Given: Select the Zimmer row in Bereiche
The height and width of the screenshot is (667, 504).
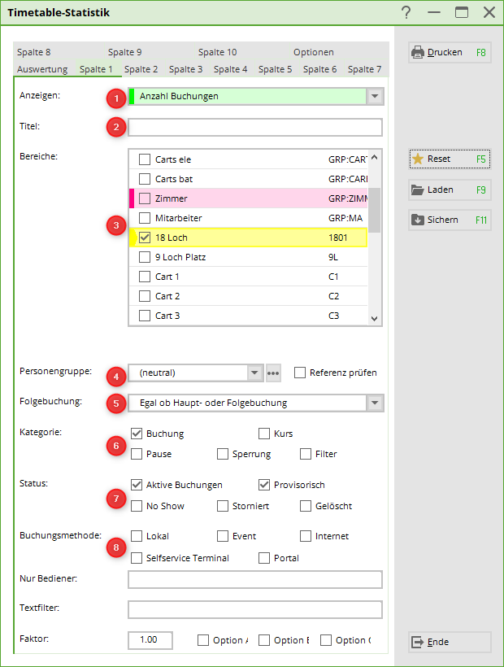Looking at the screenshot, I should coord(244,198).
